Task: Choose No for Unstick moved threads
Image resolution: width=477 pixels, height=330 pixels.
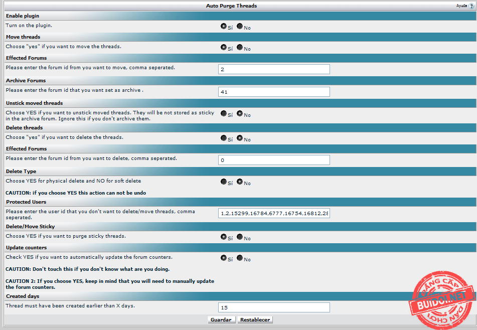Action: 240,113
